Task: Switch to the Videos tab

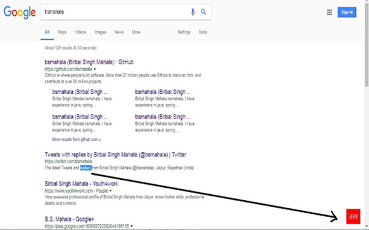Action: pyautogui.click(x=81, y=32)
